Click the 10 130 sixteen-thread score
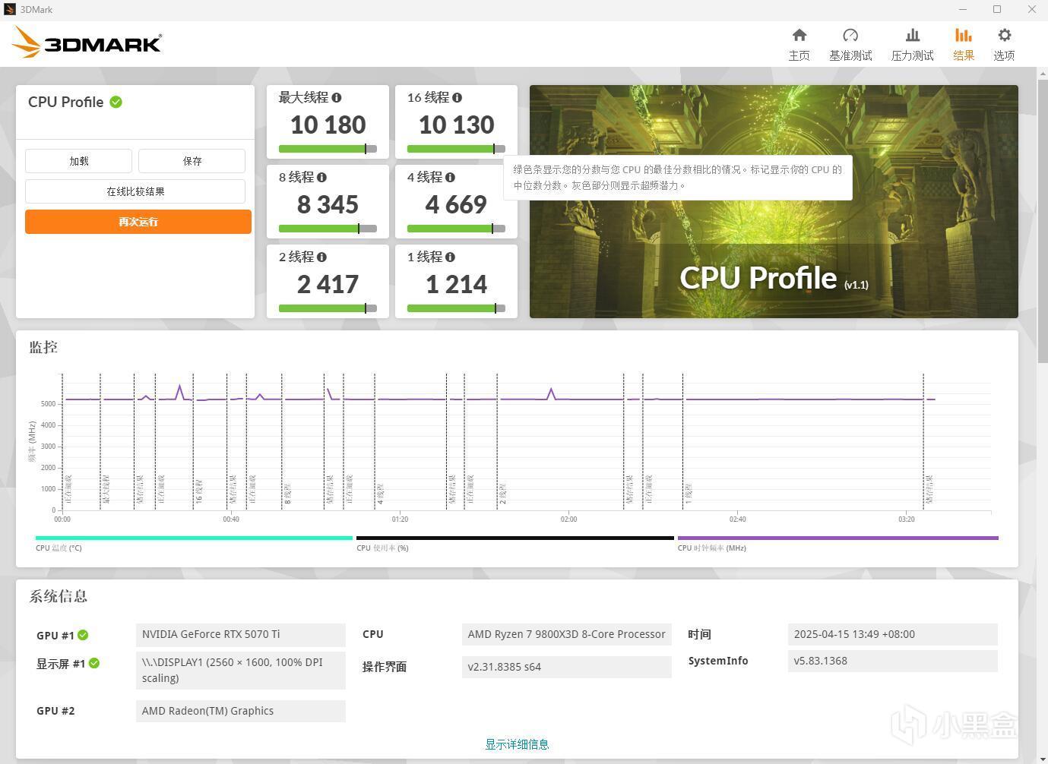Viewport: 1048px width, 764px height. 456,125
